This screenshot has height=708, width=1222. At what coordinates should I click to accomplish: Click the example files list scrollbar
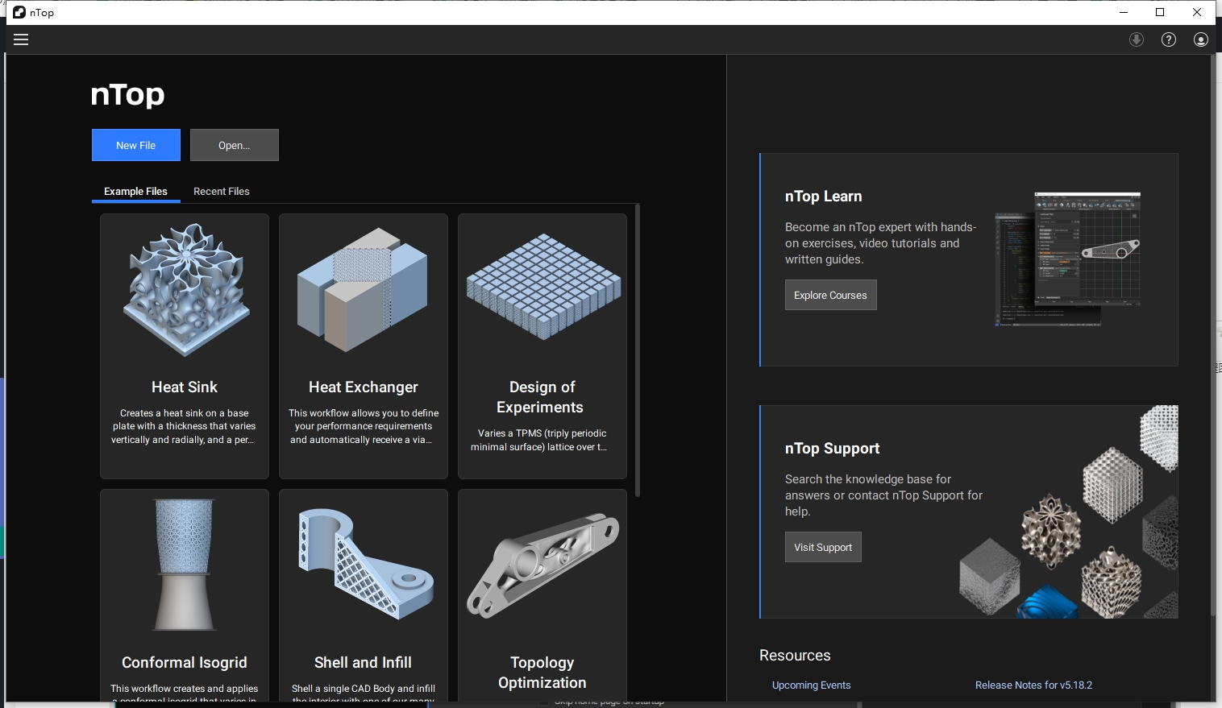638,350
